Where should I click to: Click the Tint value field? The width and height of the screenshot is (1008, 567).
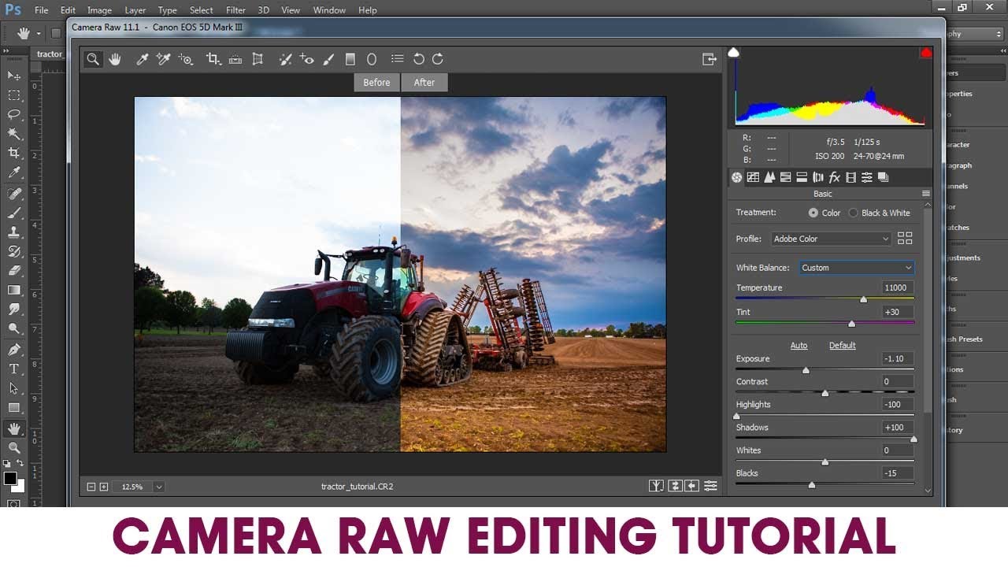[899, 312]
